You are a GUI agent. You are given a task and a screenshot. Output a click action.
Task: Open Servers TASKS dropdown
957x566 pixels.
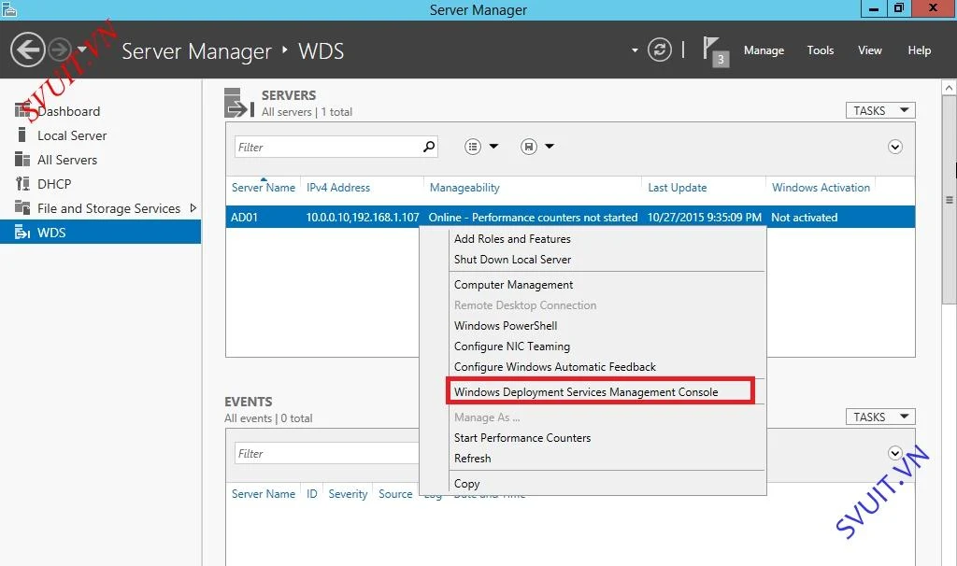click(x=880, y=110)
